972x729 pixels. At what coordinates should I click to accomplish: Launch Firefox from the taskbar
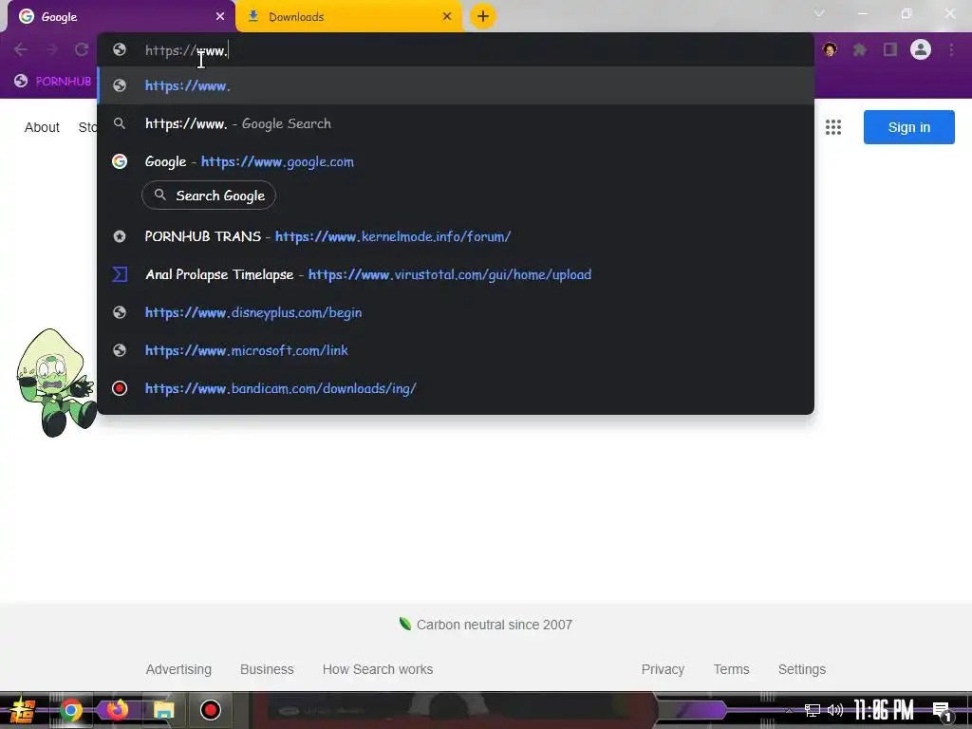tap(117, 709)
